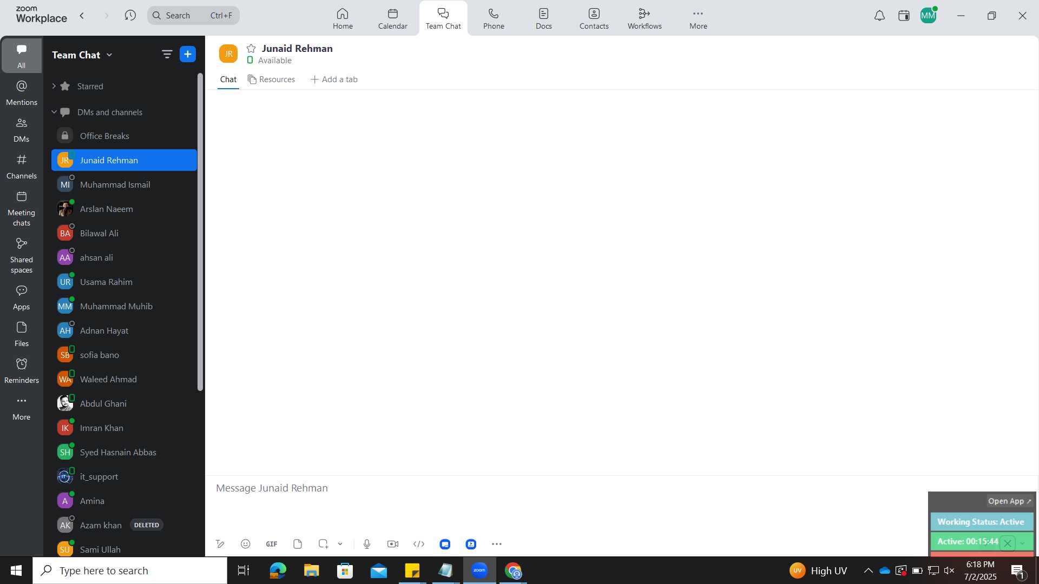
Task: Open the Home tab
Action: (x=343, y=18)
